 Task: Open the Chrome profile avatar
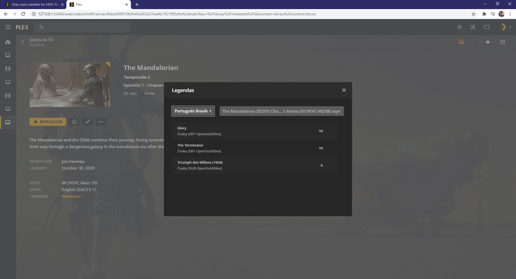(x=502, y=14)
